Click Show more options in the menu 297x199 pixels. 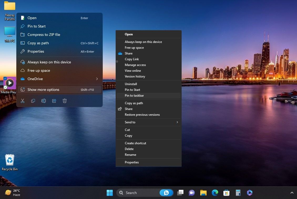(43, 90)
